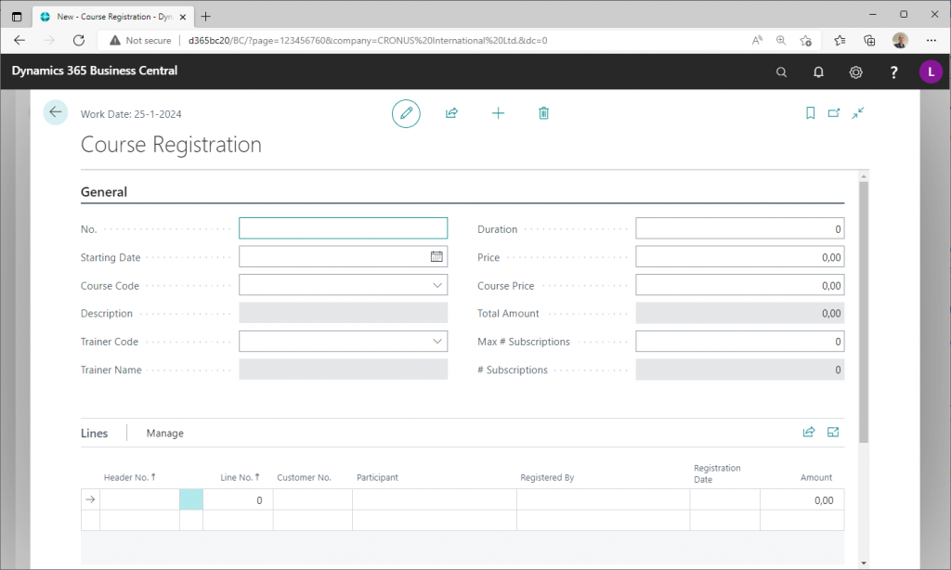
Task: Bookmark this Course Registration page
Action: pos(810,112)
